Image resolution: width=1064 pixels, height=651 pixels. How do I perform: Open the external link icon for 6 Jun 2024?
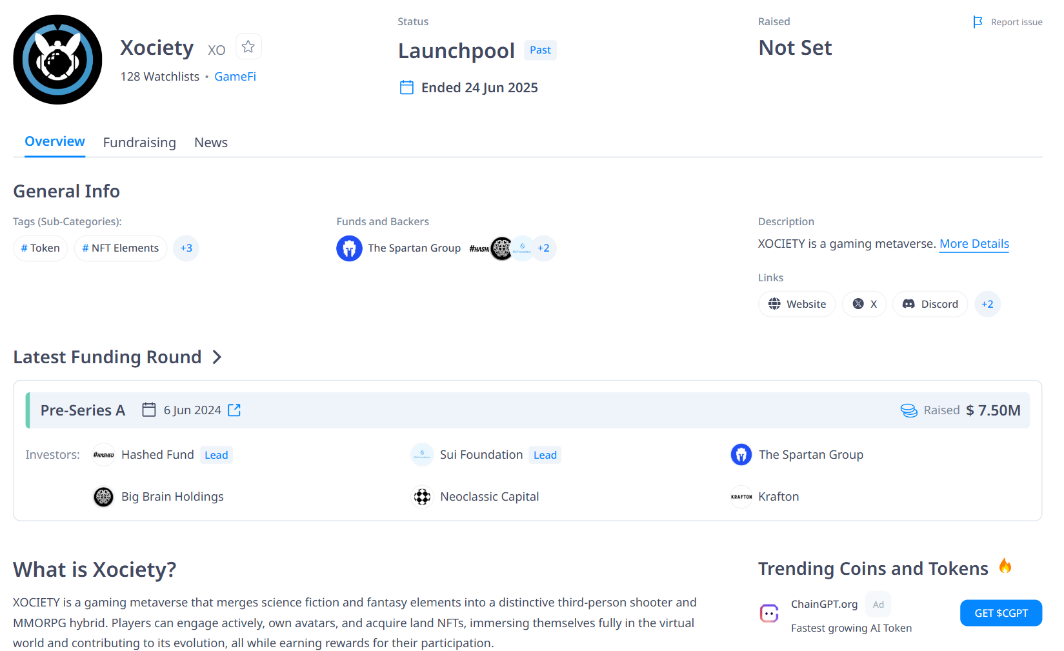tap(234, 410)
